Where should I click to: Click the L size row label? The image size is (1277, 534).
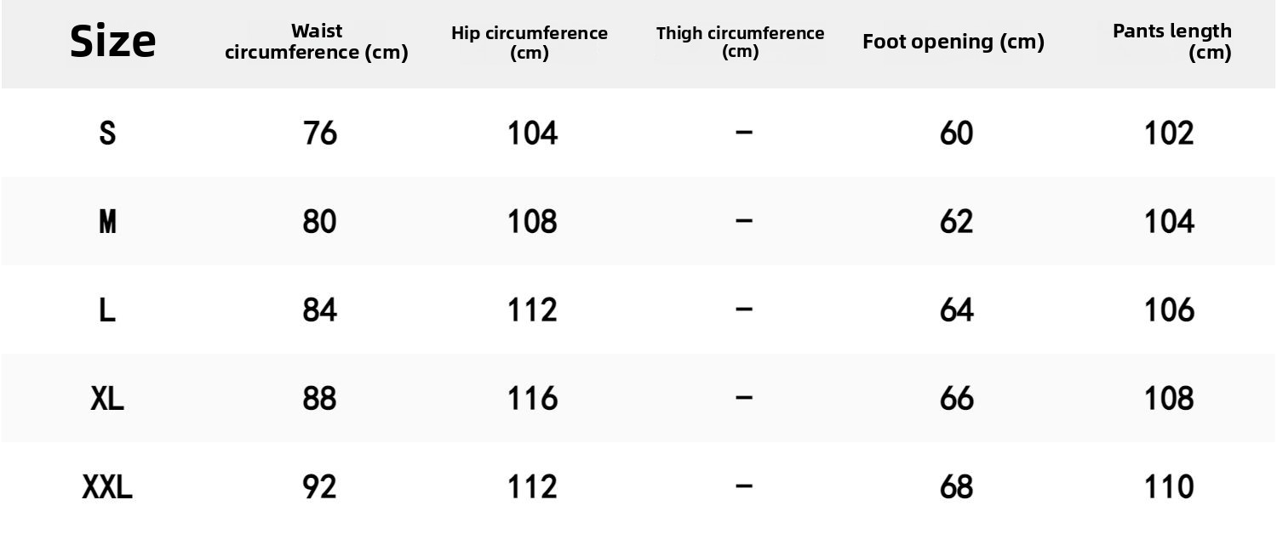(x=107, y=310)
